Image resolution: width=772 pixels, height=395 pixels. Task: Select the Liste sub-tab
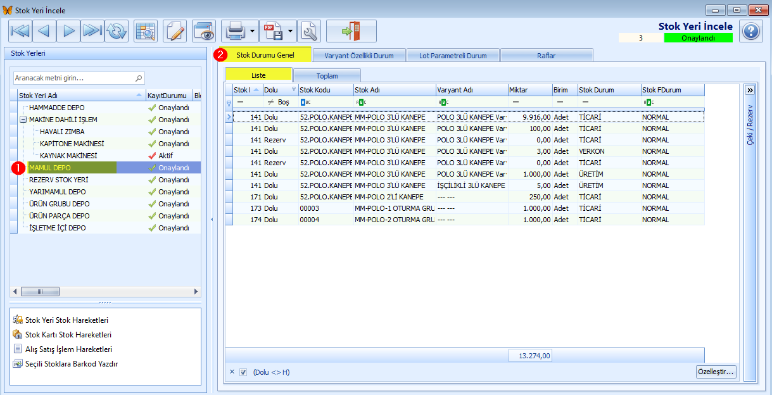pyautogui.click(x=258, y=75)
